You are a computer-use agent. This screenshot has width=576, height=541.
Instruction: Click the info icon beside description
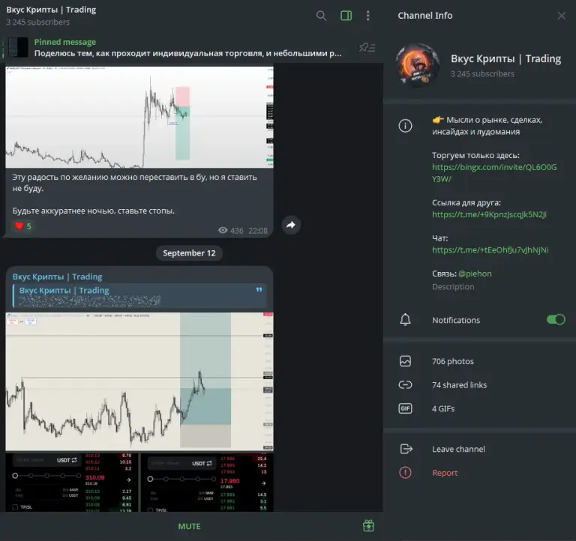[x=405, y=126]
